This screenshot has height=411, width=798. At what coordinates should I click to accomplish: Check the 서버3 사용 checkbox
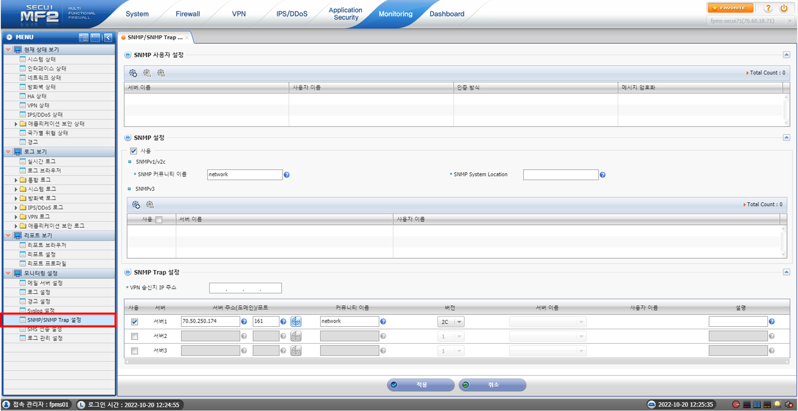pos(134,351)
